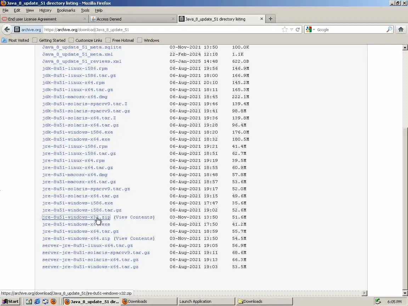Screen dimensions: 408x306
Task: Click the URL address field
Action: pyautogui.click(x=161, y=29)
